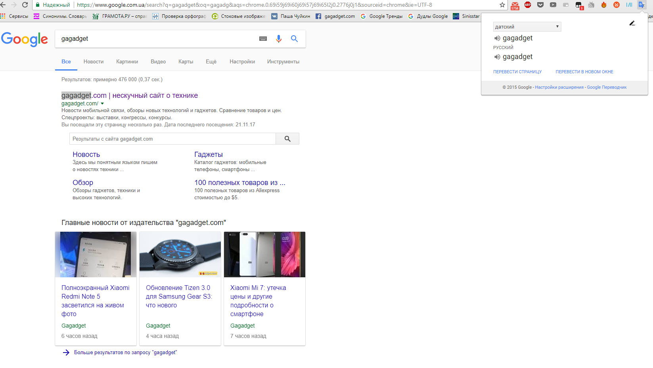Open the Google Тренды bookmark
The height and width of the screenshot is (368, 653).
click(381, 16)
